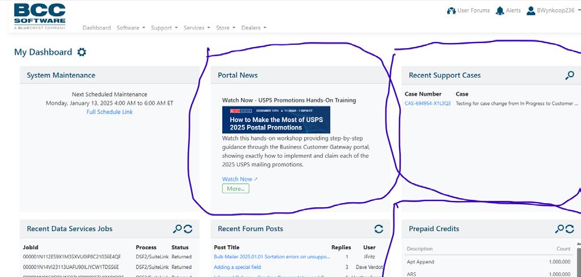Click the Watch Now link
This screenshot has height=277, width=581.
[x=240, y=179]
